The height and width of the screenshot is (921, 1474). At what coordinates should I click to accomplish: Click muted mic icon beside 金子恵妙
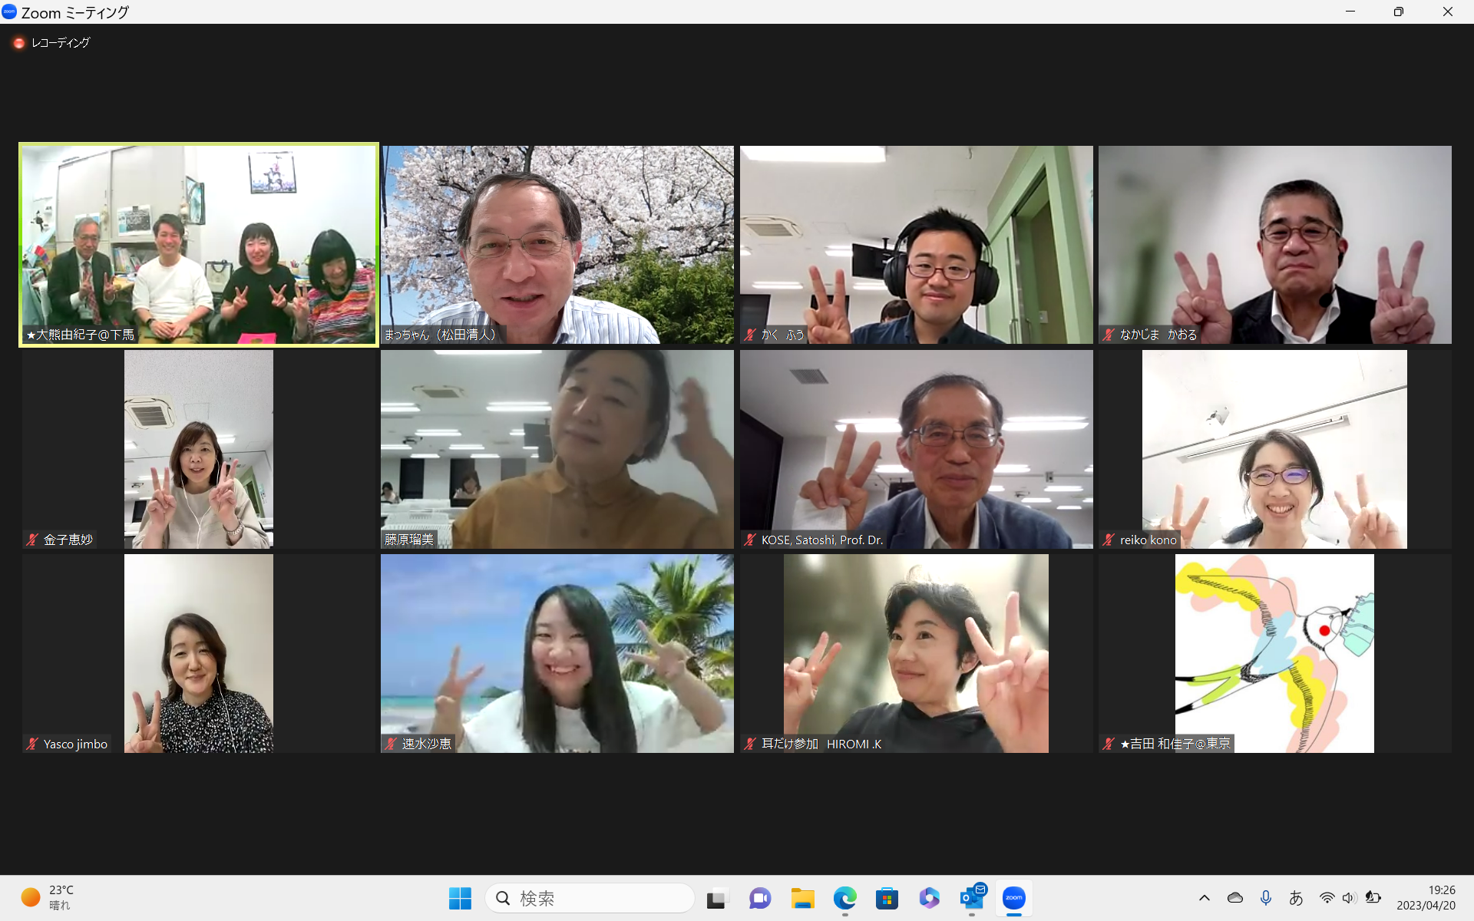pyautogui.click(x=32, y=540)
